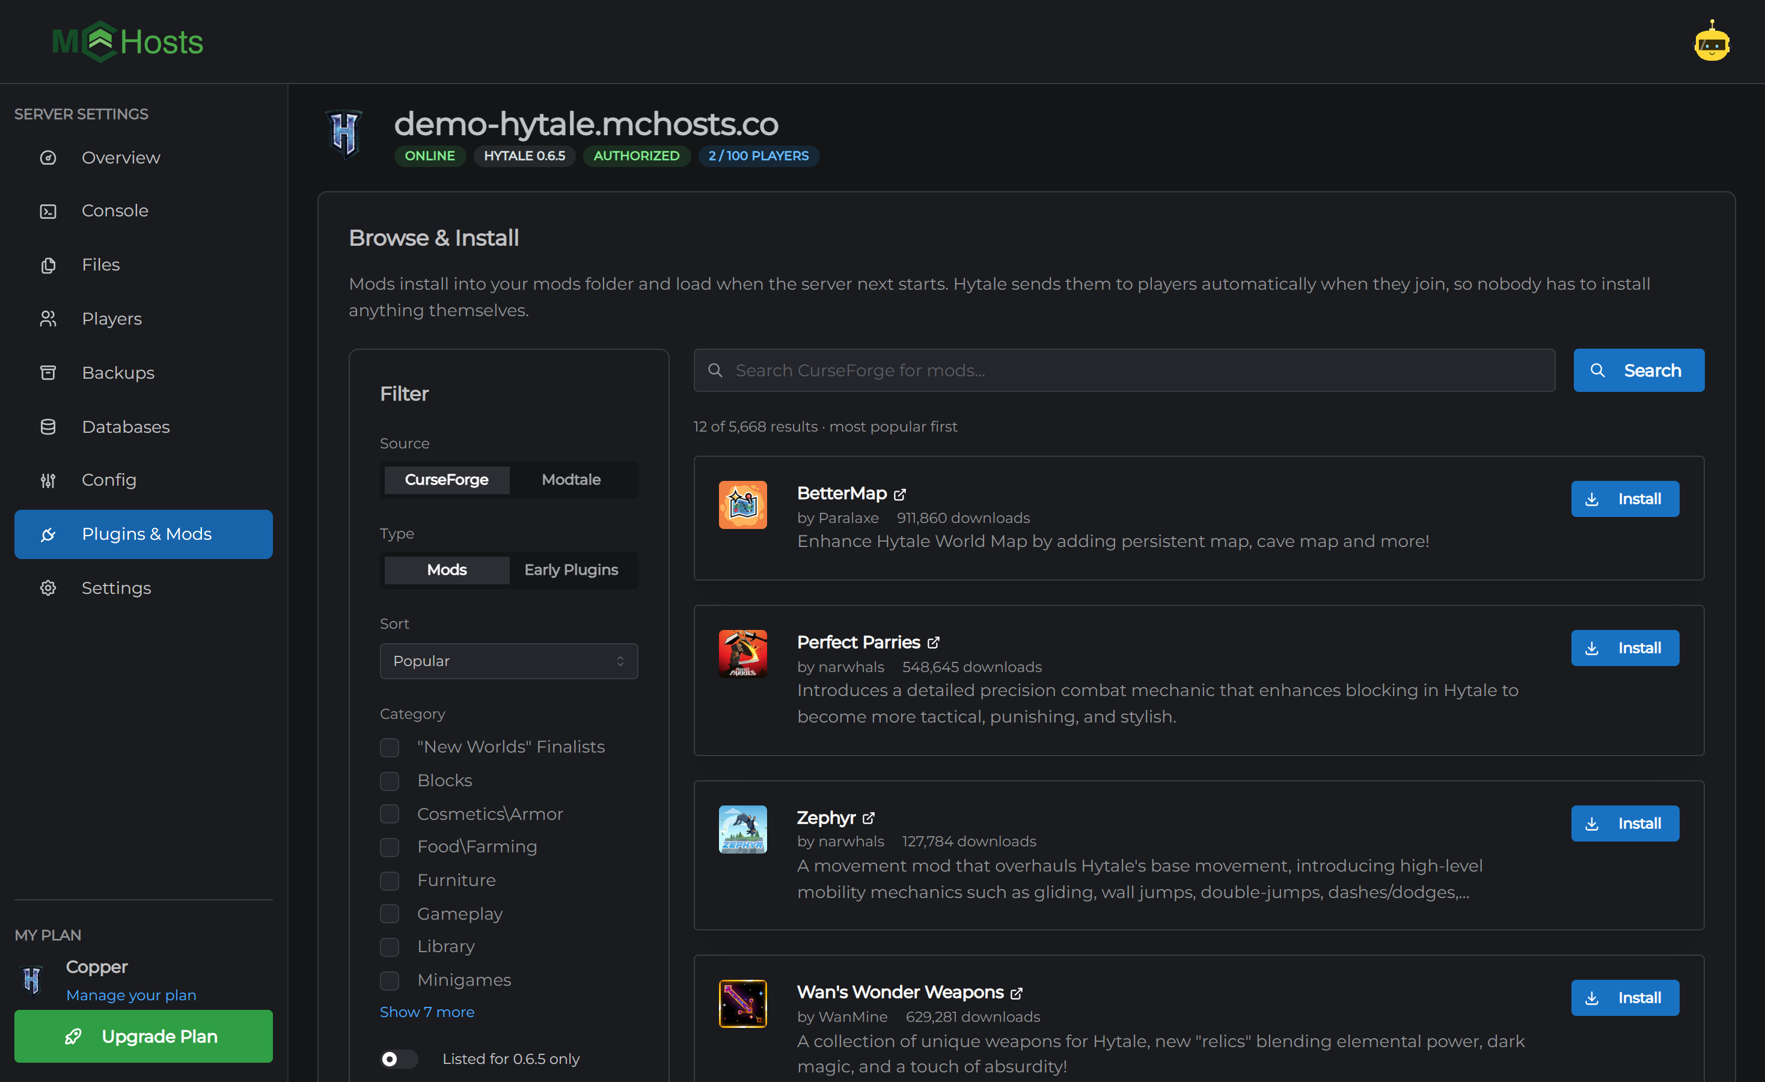The height and width of the screenshot is (1082, 1765).
Task: Click the Players people icon
Action: (x=48, y=319)
